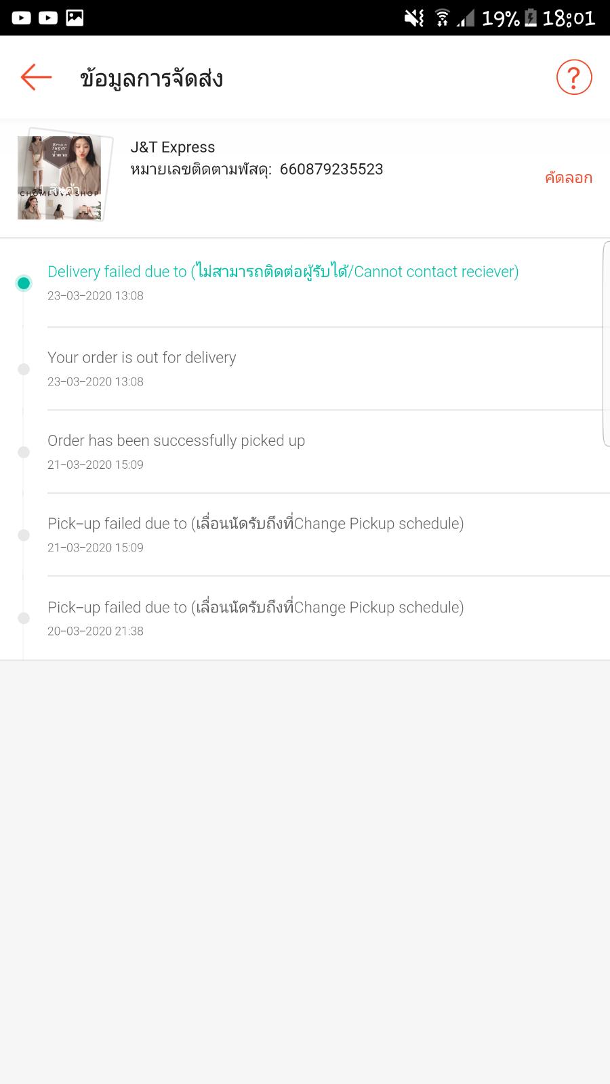Open the help question mark icon

point(573,77)
